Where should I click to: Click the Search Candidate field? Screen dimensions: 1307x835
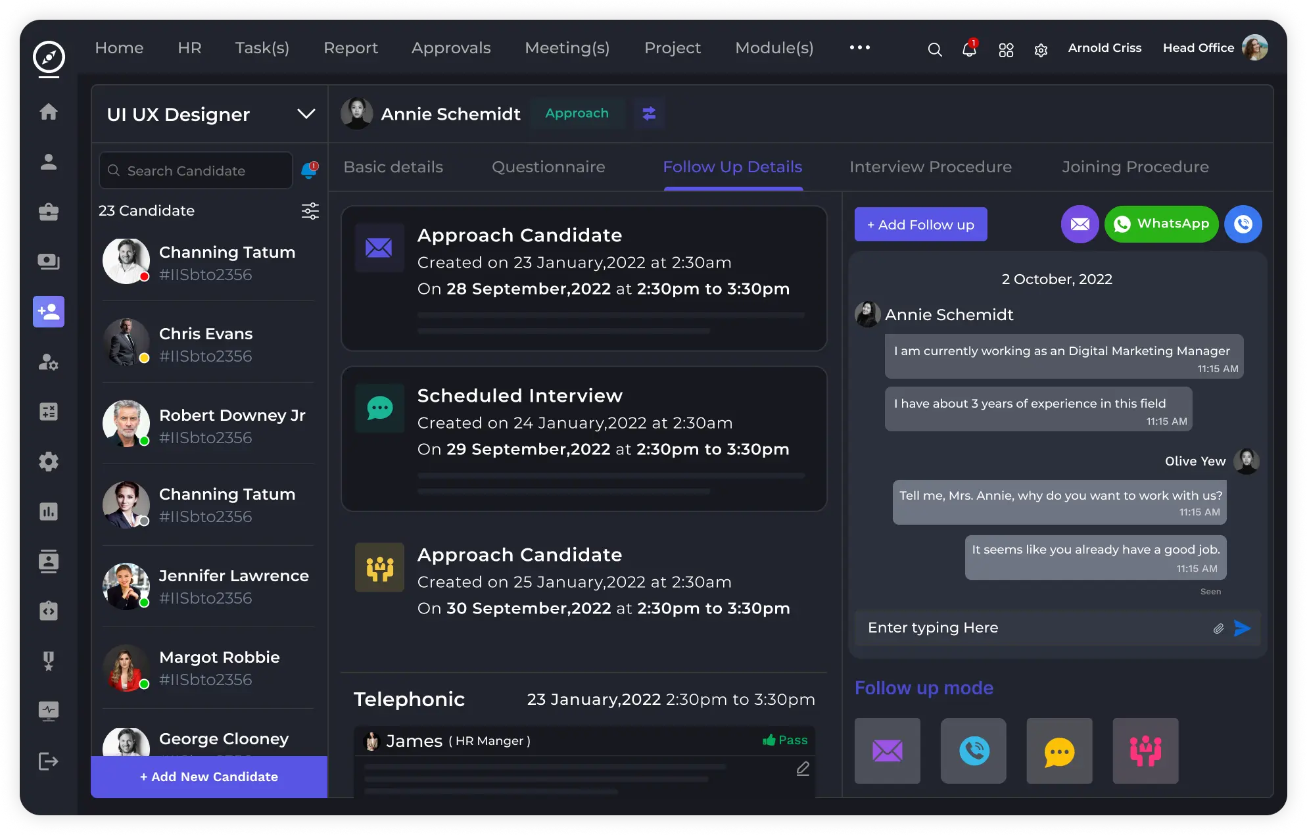196,171
